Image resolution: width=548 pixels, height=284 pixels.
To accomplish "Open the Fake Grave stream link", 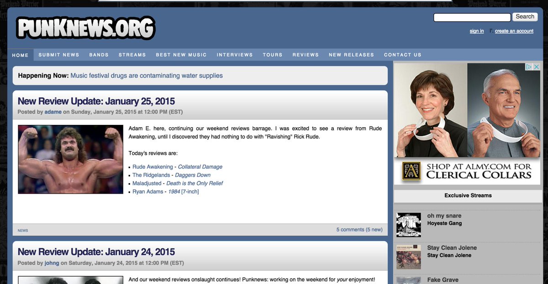I will [x=443, y=280].
